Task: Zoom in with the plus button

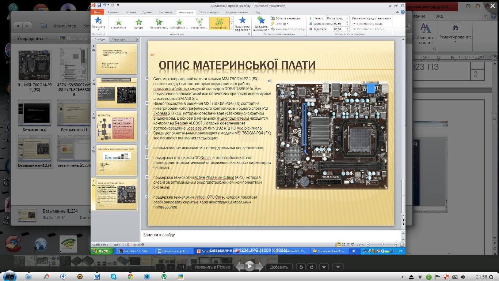Action: point(160,267)
